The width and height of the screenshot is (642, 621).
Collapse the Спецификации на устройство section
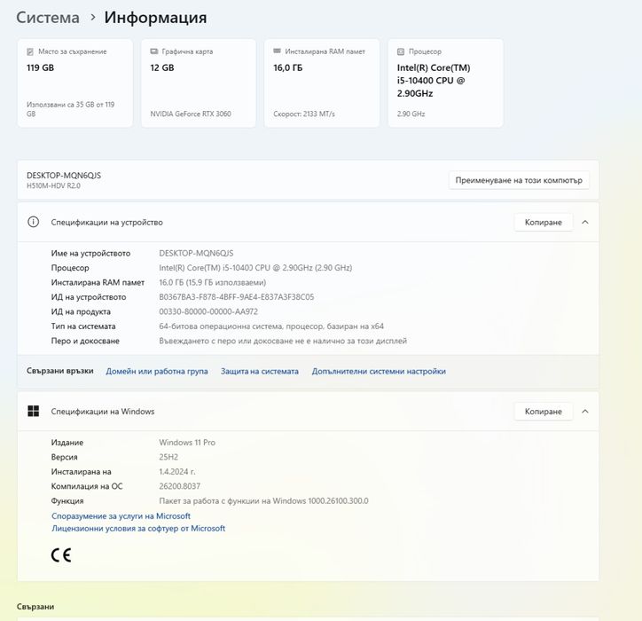point(585,222)
